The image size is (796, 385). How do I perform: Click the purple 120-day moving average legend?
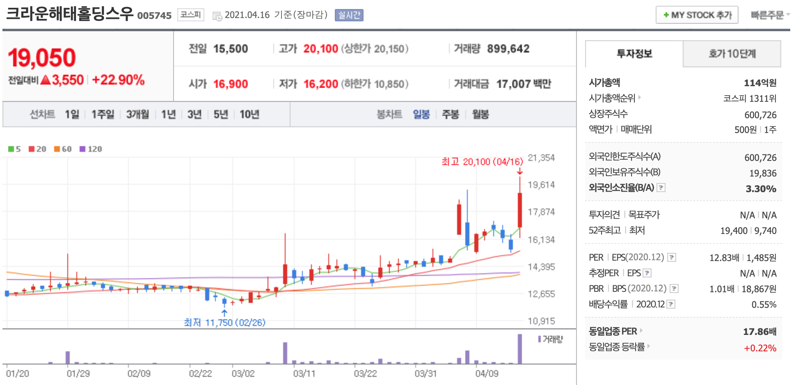91,149
